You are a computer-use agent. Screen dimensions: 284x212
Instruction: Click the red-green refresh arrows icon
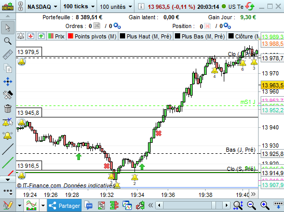pos(250,7)
